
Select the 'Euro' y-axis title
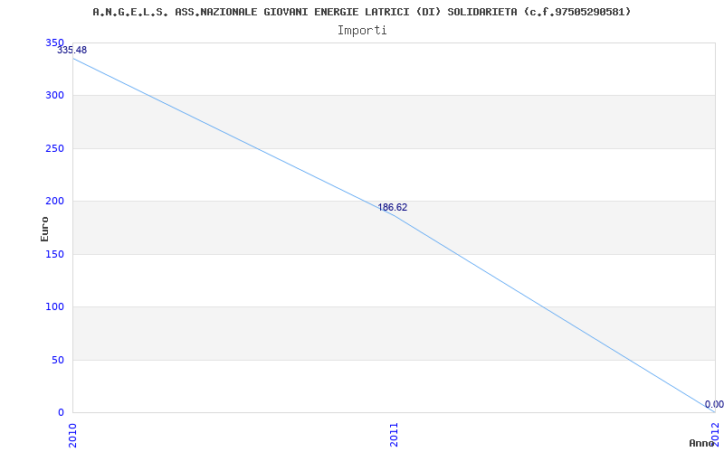click(x=44, y=229)
